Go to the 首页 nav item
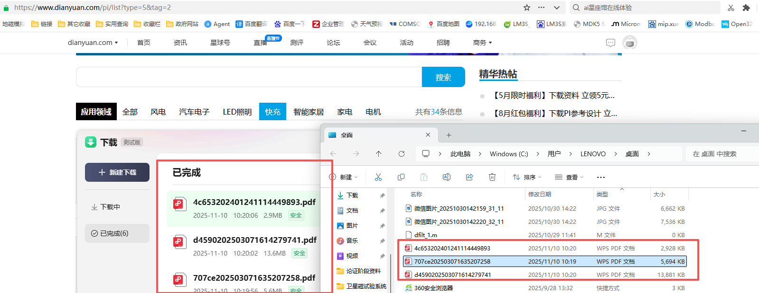 point(144,43)
